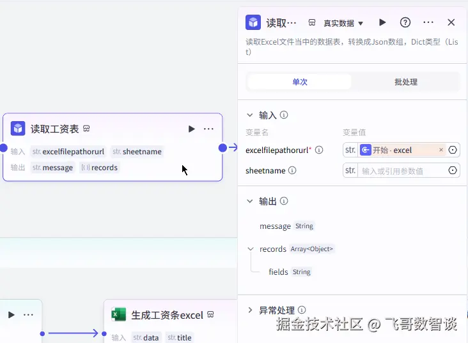Show info tooltip next to 输出 heading
Screen dimensions: 468x343
click(284, 201)
